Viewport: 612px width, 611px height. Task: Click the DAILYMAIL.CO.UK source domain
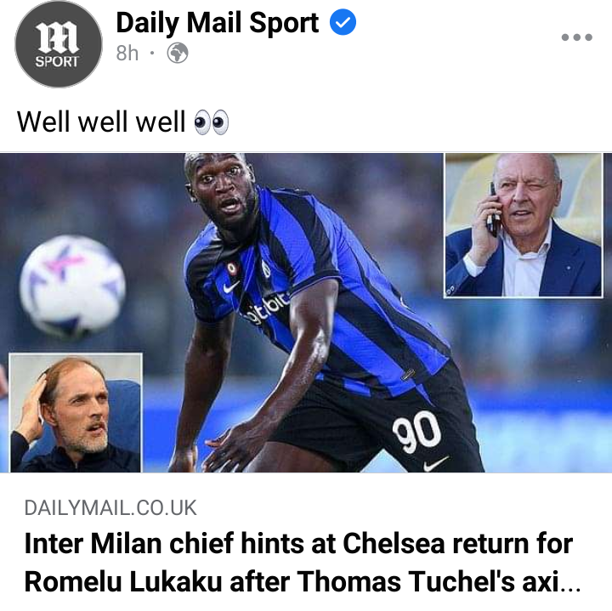tap(110, 508)
